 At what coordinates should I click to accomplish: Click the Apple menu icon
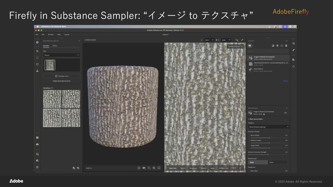(38, 27)
